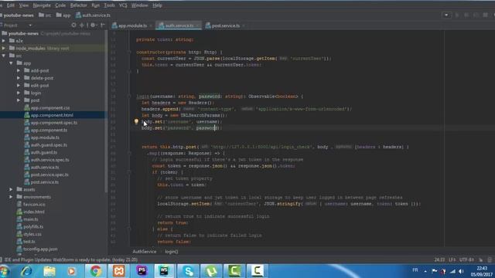Open Internet Explorer from the taskbar
Screen dimensions: 495x278
[26, 271]
